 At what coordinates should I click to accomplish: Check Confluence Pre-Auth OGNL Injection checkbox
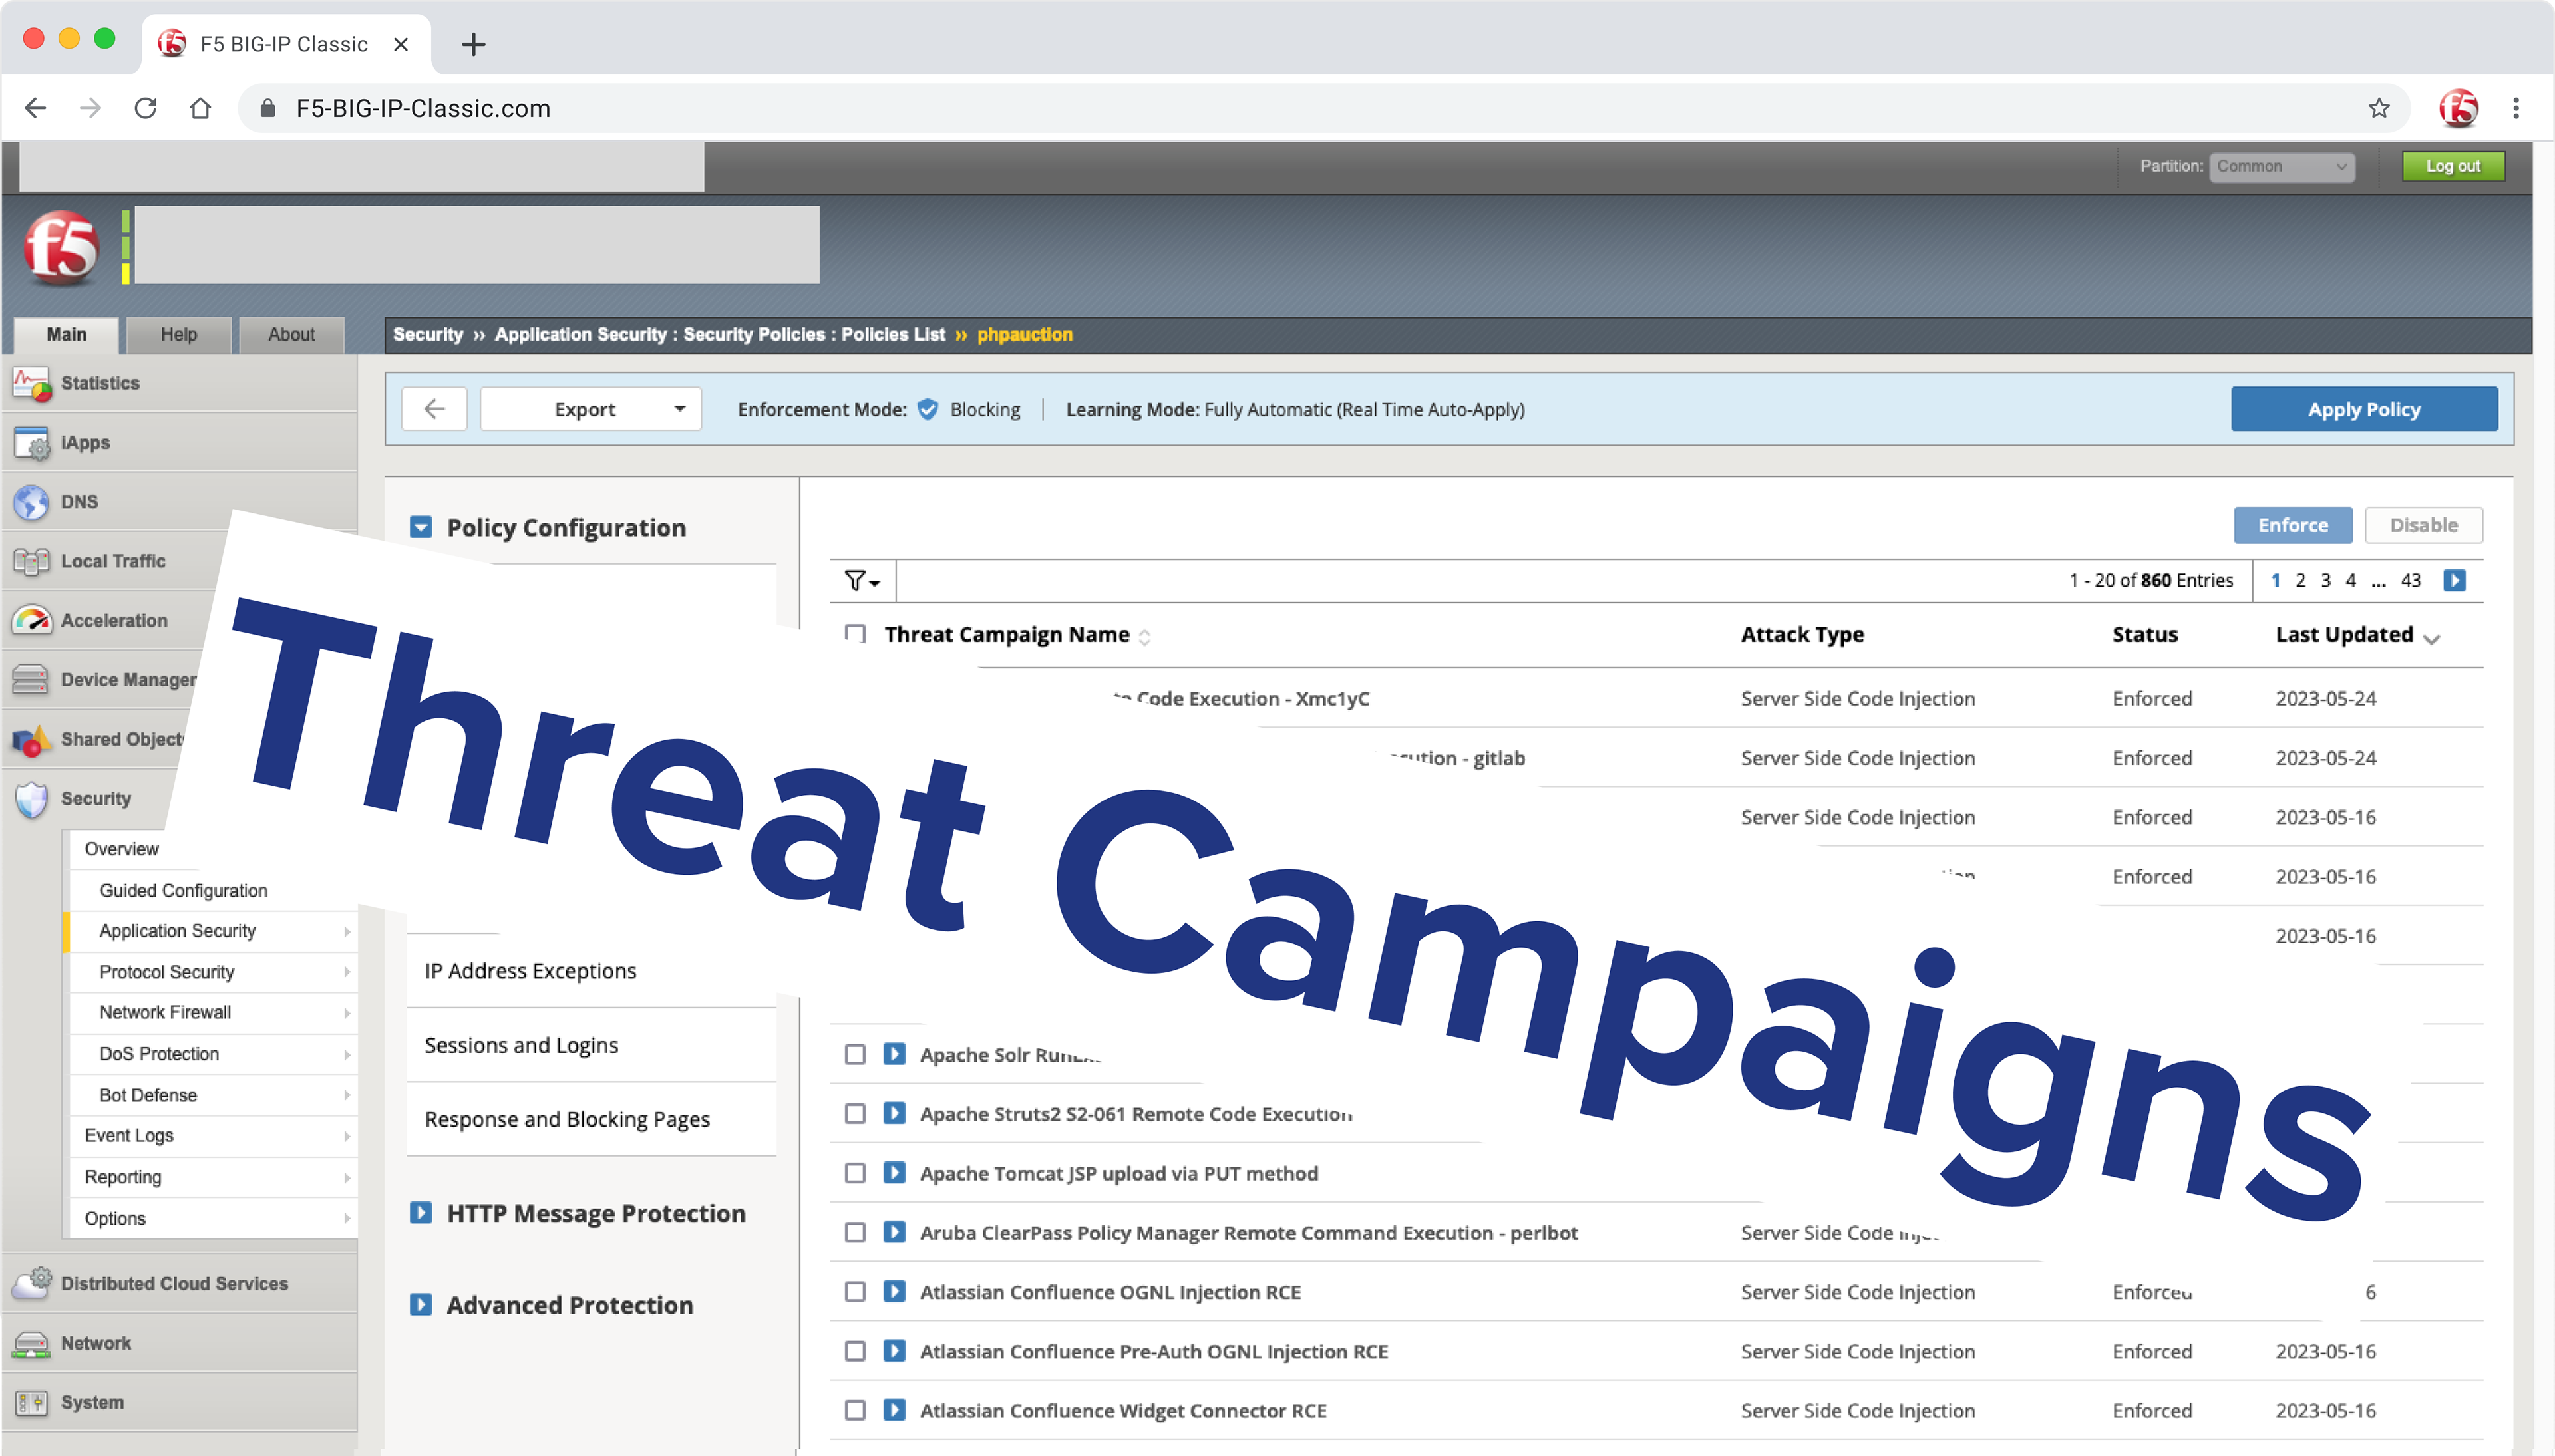click(855, 1352)
